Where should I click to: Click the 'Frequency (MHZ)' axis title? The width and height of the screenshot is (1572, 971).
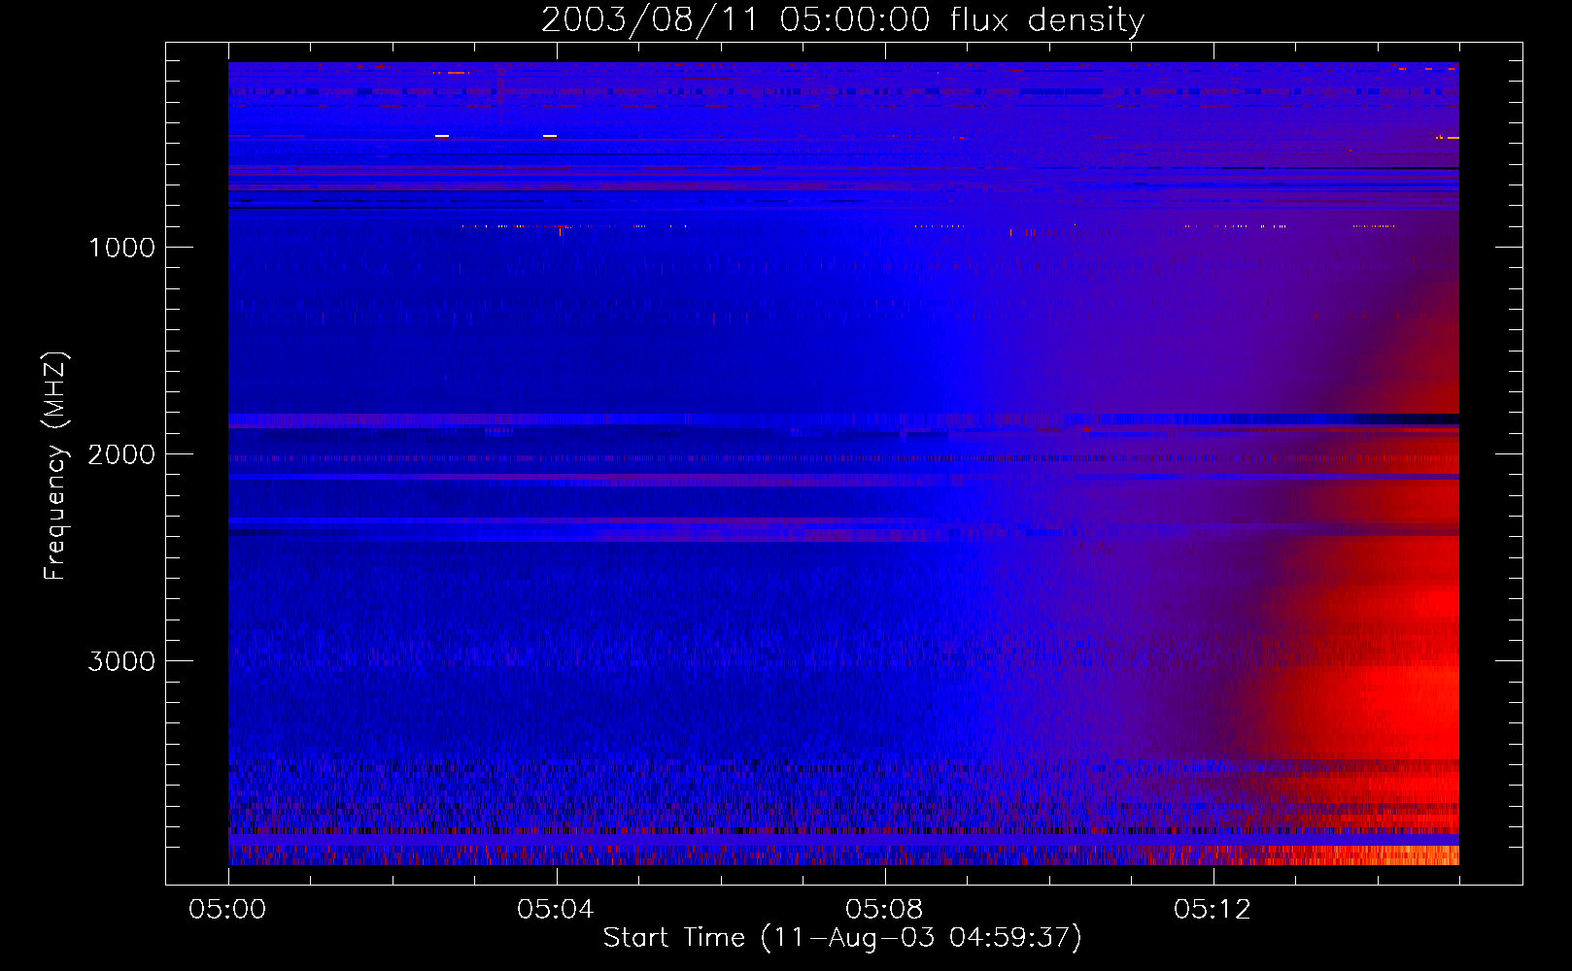point(56,466)
